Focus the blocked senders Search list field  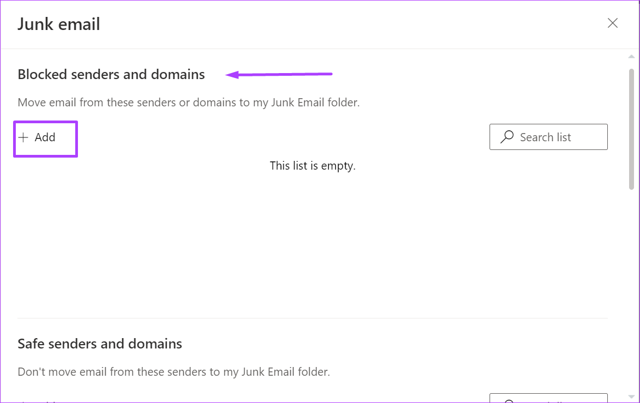point(548,137)
